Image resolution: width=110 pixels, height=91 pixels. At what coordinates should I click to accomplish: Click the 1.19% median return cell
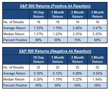pos(58,80)
